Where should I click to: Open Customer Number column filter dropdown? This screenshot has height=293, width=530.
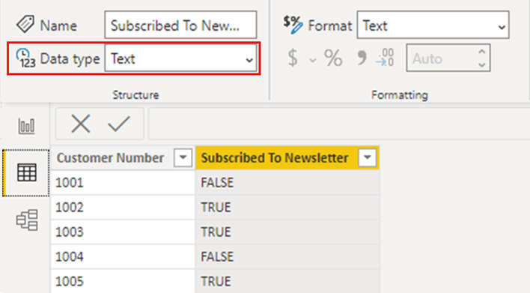(183, 157)
